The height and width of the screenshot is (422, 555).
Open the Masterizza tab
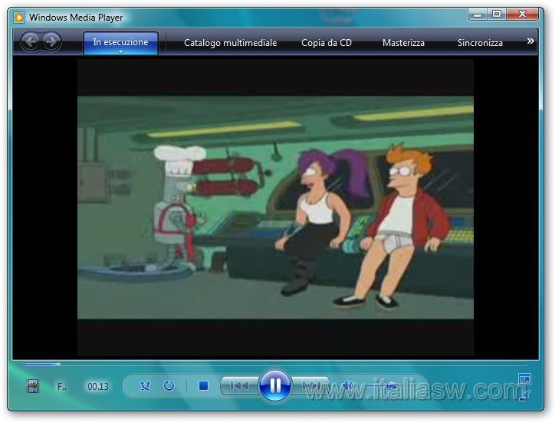pyautogui.click(x=403, y=43)
